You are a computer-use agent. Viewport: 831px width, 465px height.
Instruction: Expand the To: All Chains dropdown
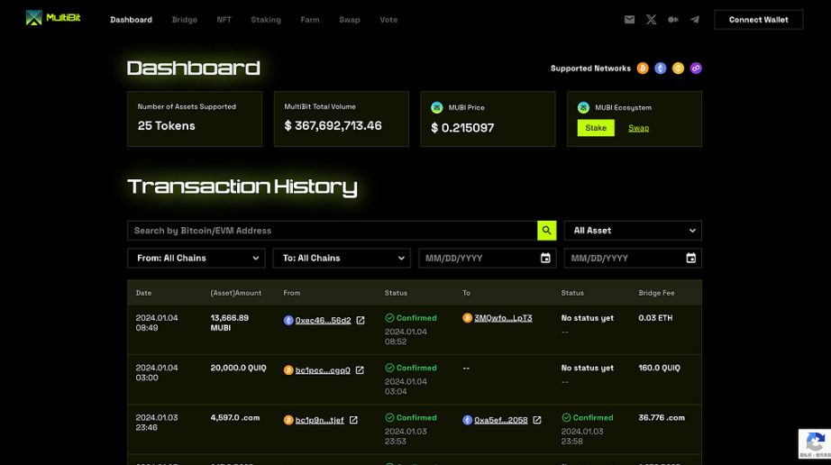coord(342,258)
